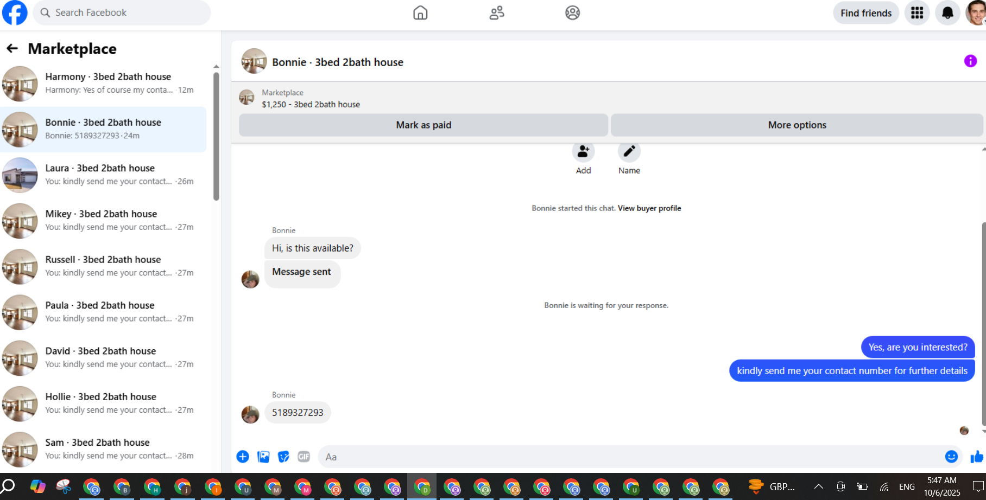This screenshot has height=500, width=986.
Task: Open the account profile picture menu
Action: (x=976, y=12)
